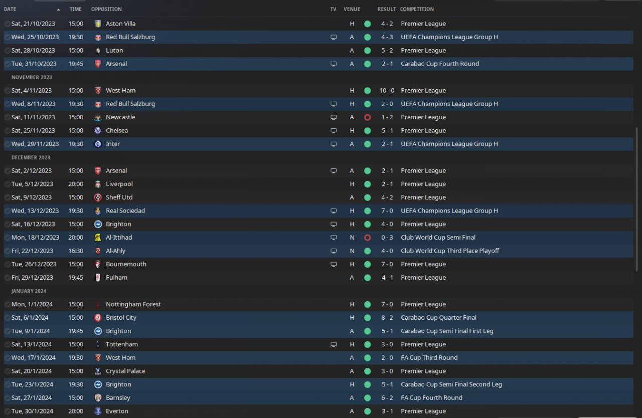This screenshot has width=642, height=418.
Task: Click the Al-Ittihad club badge
Action: tap(98, 238)
